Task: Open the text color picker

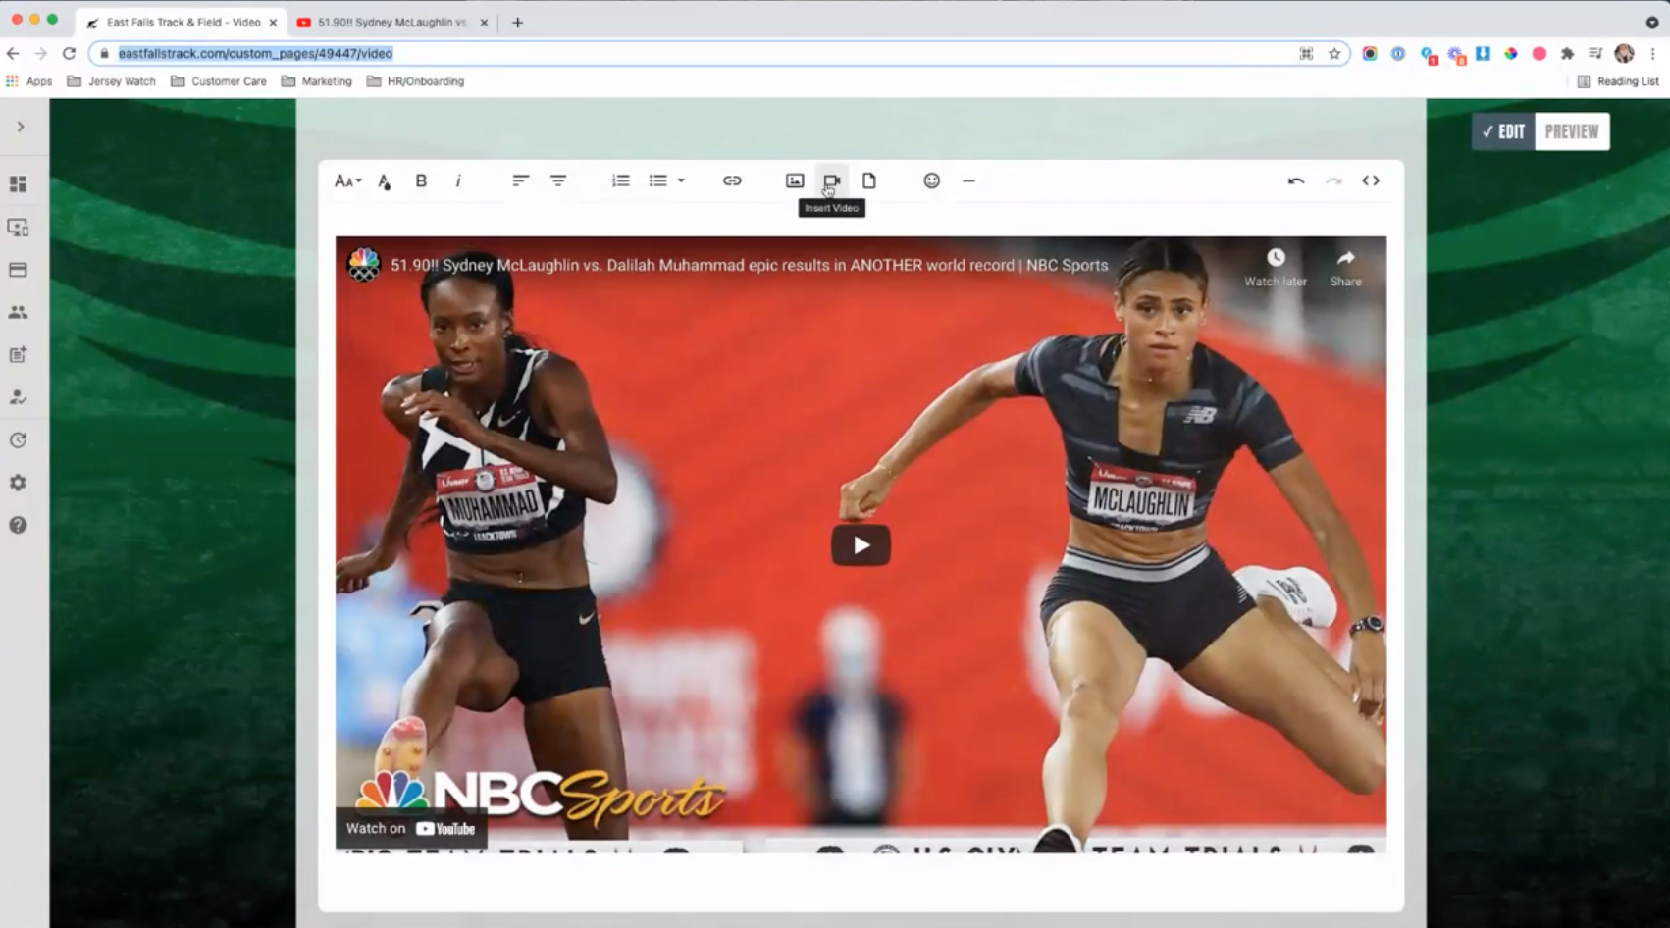Action: click(384, 180)
